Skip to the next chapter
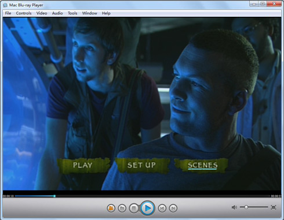 (173, 208)
